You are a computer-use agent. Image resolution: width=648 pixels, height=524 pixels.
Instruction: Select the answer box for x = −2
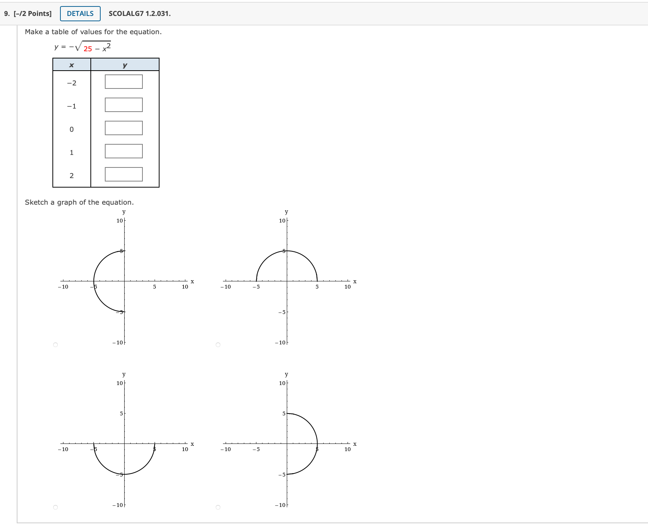click(123, 82)
